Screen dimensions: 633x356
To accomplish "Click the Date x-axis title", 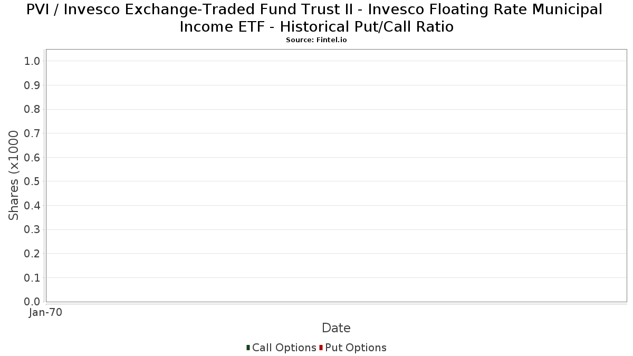I will [336, 328].
